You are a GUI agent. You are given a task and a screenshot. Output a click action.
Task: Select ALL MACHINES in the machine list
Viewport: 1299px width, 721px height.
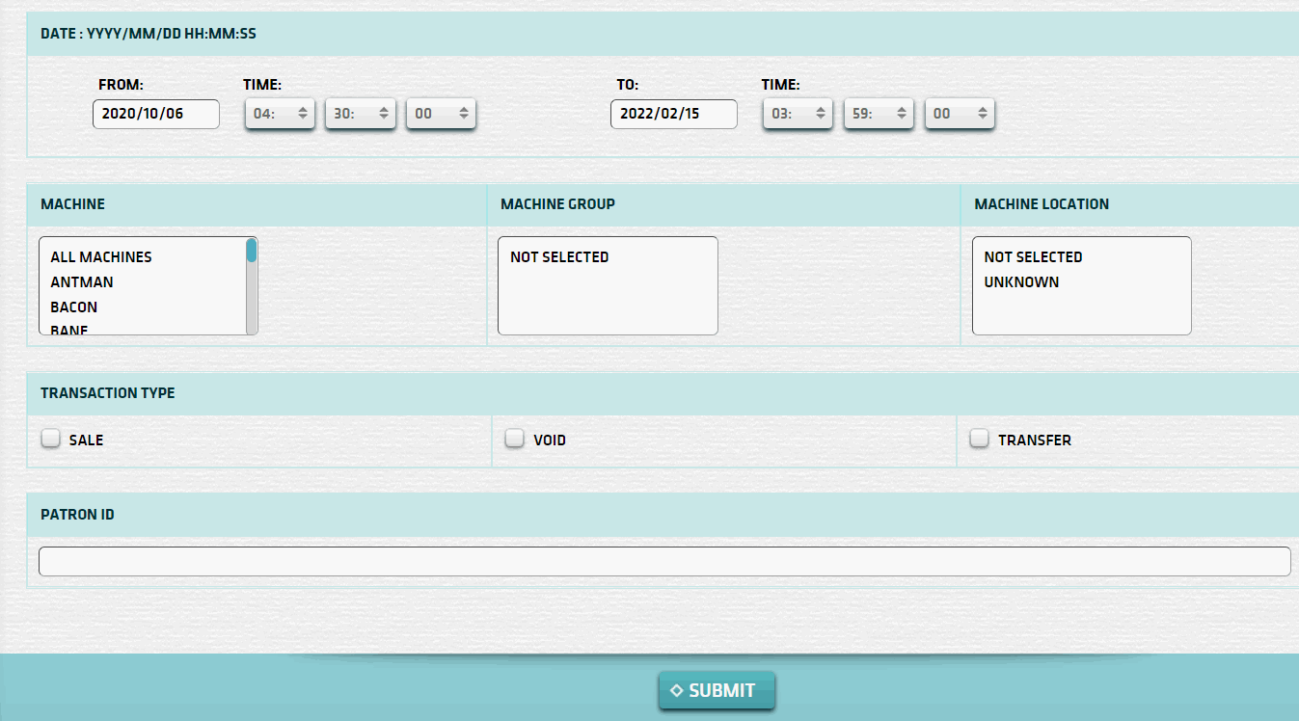click(x=99, y=256)
